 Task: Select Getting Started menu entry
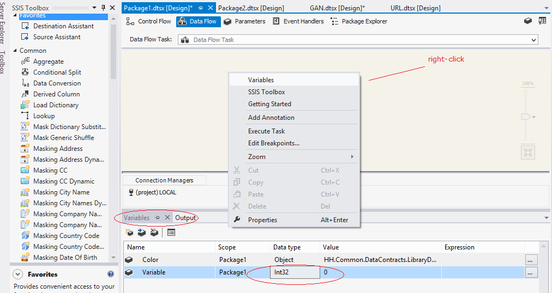tap(294, 104)
